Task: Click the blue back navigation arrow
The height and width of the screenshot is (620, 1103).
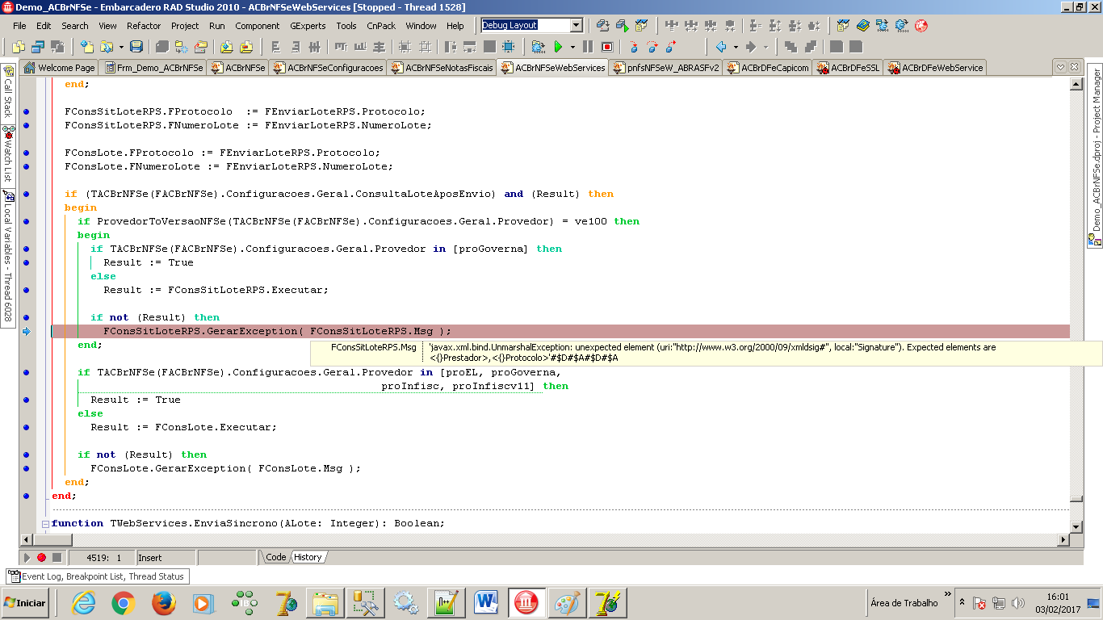Action: 721,47
